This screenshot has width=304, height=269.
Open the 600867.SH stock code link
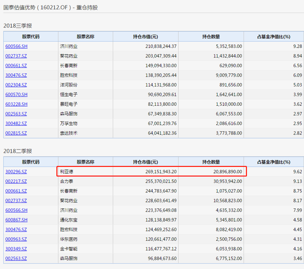click(x=16, y=220)
